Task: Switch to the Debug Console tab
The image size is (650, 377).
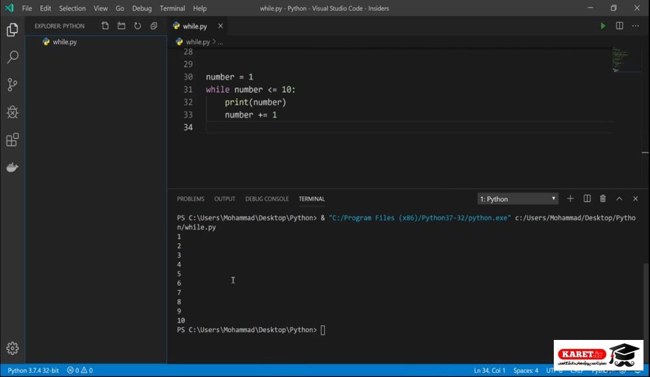Action: click(x=267, y=199)
